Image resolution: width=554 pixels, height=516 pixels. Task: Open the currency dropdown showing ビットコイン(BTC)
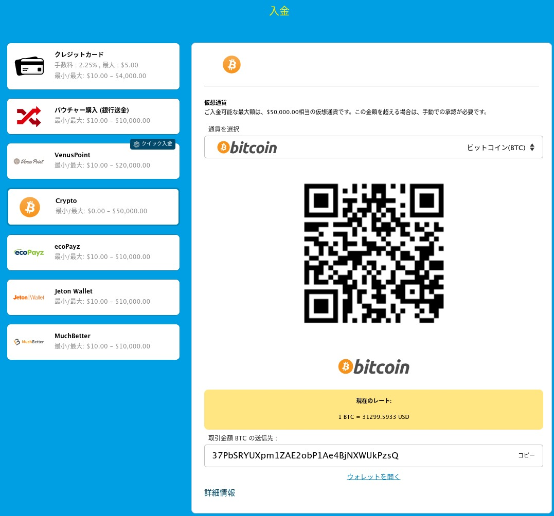coord(373,147)
